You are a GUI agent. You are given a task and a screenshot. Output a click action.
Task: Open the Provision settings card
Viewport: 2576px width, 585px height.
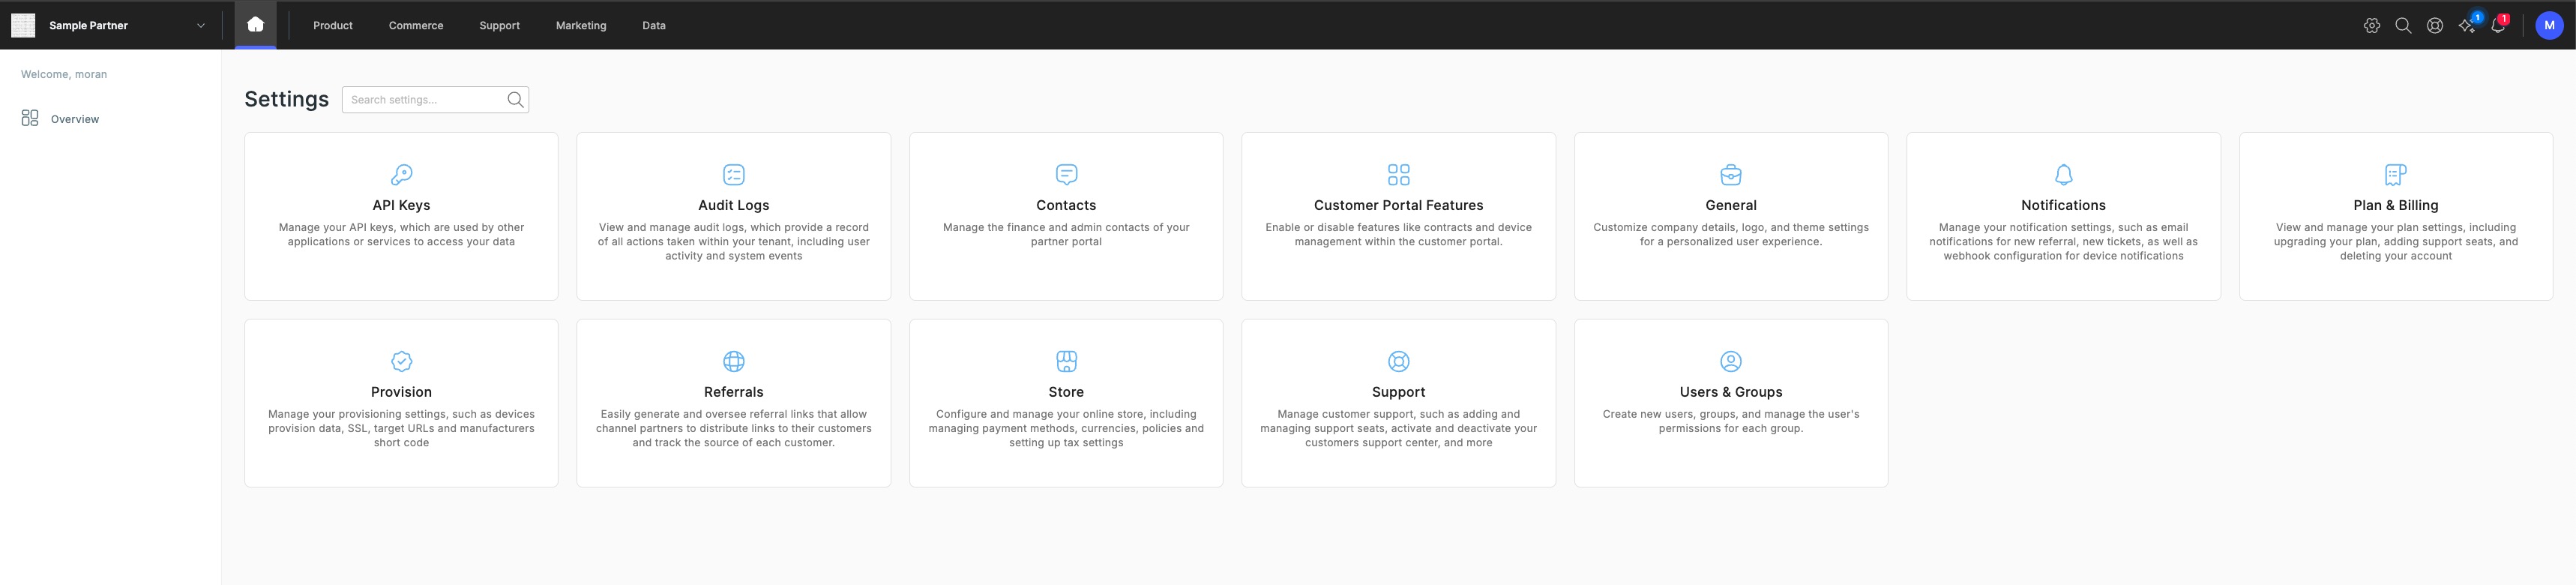coord(401,403)
